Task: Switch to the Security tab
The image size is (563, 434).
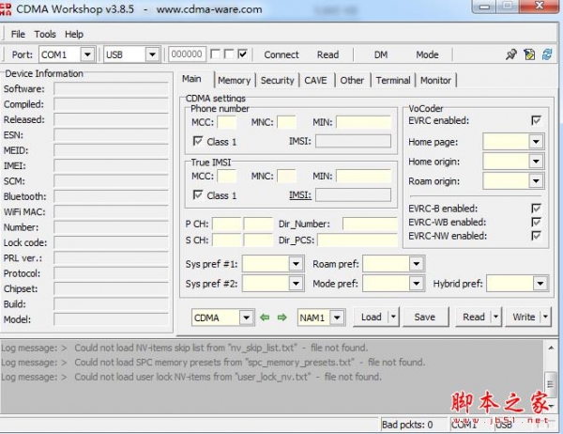Action: (277, 80)
